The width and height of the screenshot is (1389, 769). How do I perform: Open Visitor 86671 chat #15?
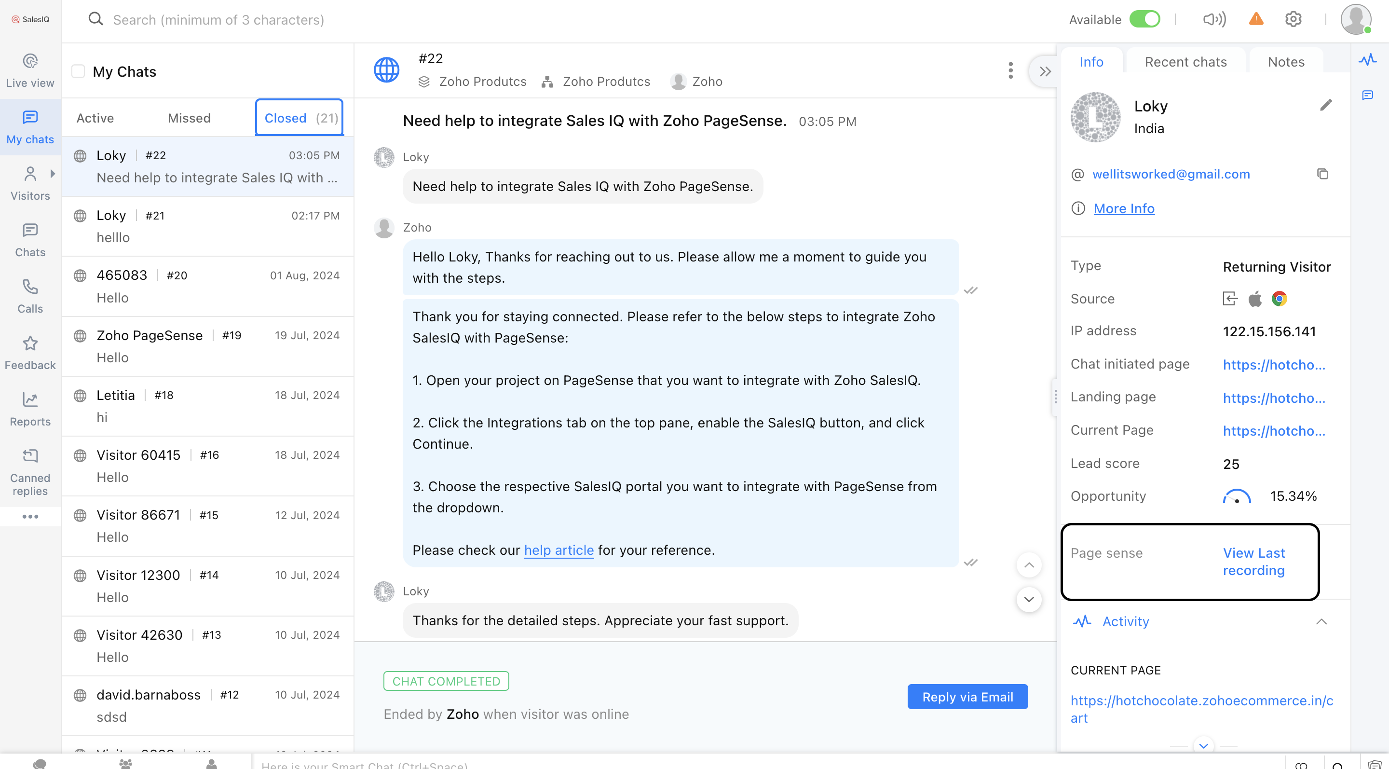click(207, 526)
